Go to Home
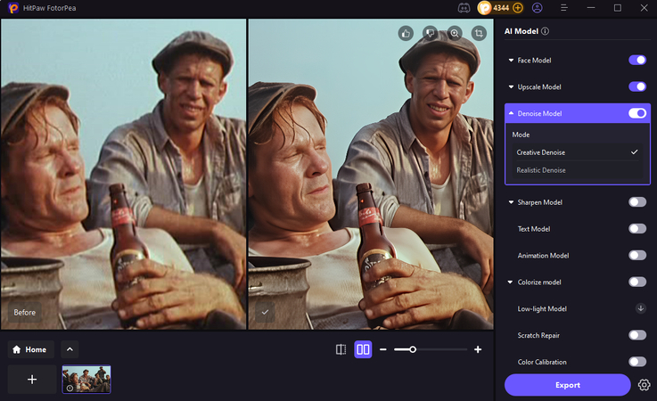Viewport: 657px width, 401px height. pos(30,349)
